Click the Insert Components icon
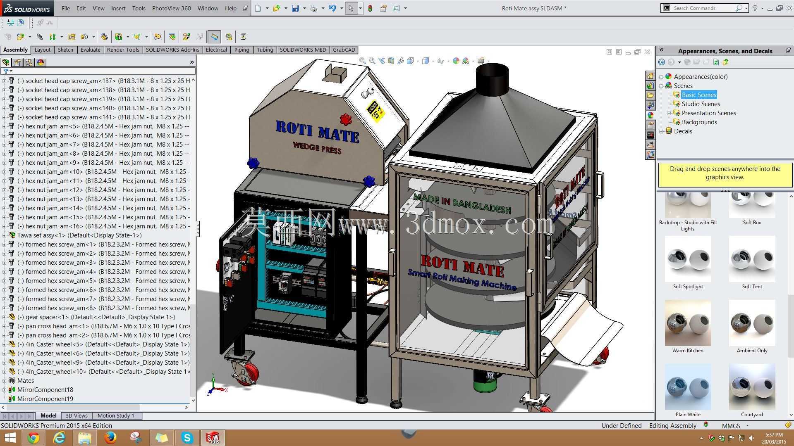Screen dimensions: 794x446 [x=20, y=37]
